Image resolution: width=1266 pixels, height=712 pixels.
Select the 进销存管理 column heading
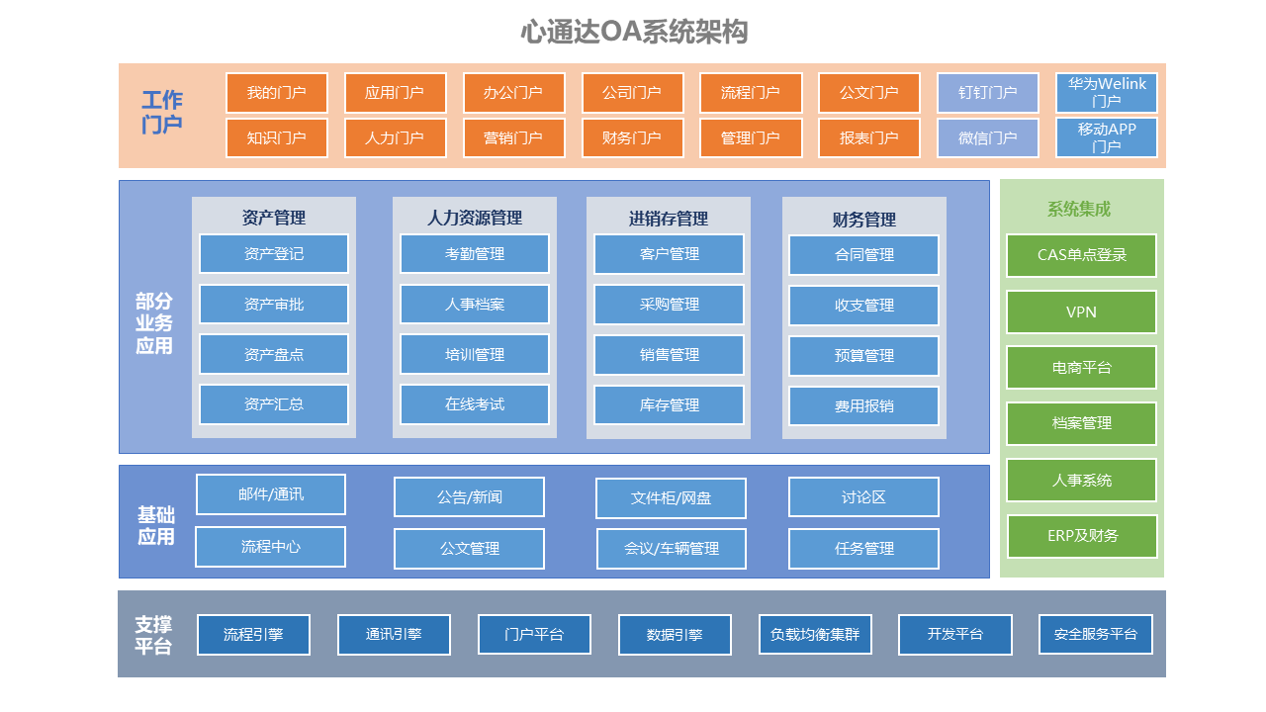coord(669,219)
